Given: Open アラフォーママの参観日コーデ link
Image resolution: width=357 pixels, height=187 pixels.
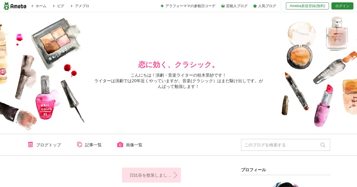Looking at the screenshot, I should click(190, 6).
